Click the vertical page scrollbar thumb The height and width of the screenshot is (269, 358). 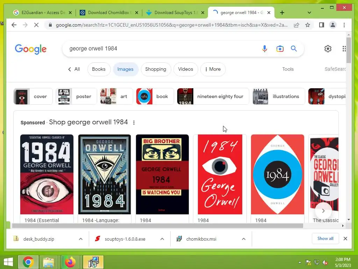point(349,50)
